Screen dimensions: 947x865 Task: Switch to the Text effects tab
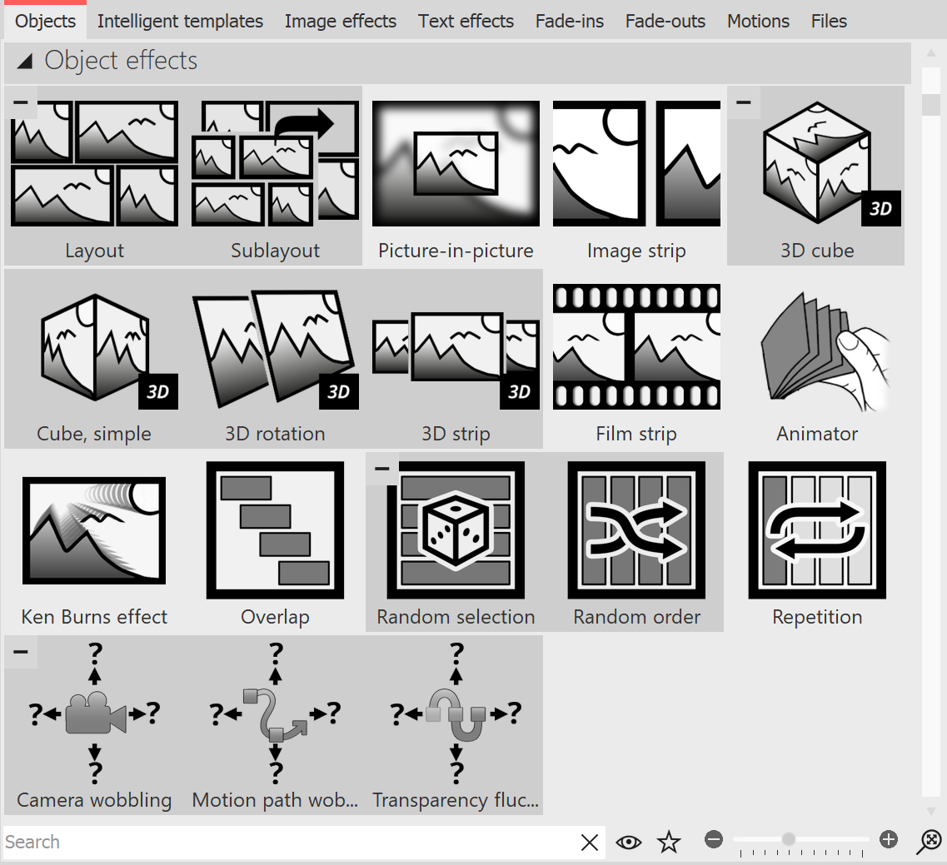coord(466,21)
